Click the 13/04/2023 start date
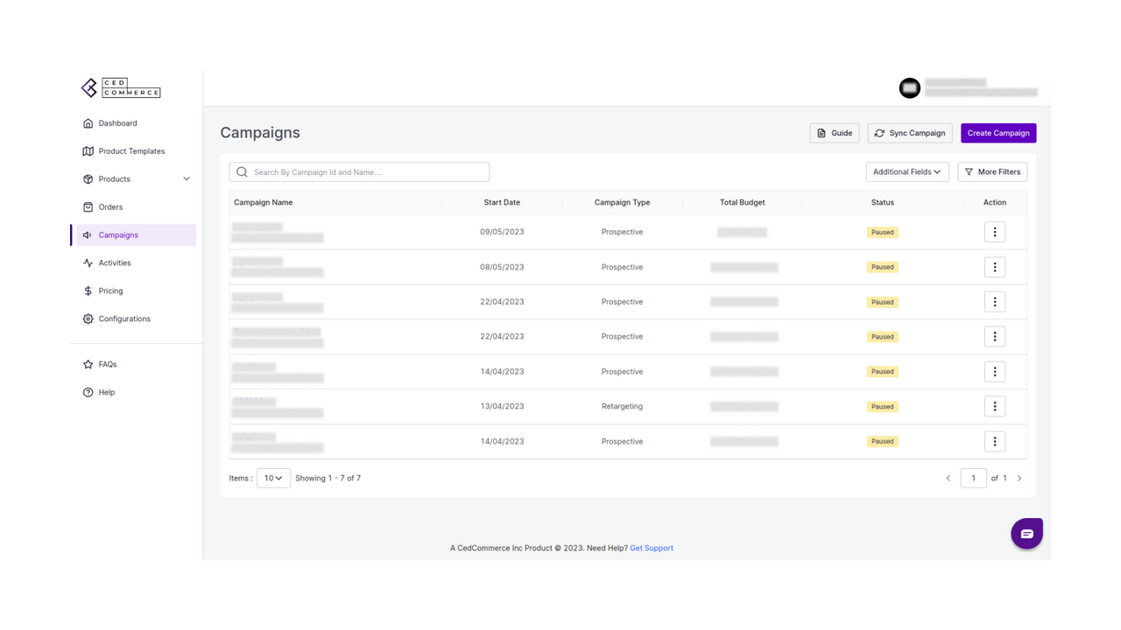The width and height of the screenshot is (1121, 630). tap(502, 406)
